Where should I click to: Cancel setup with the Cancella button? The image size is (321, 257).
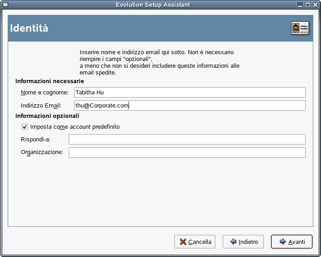[195, 242]
